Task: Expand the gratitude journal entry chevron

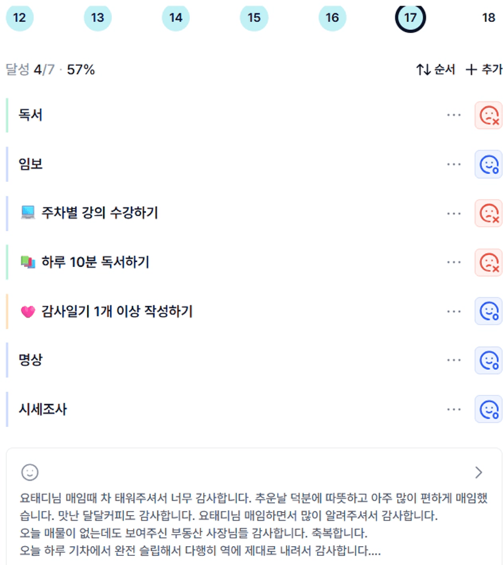Action: (x=479, y=473)
